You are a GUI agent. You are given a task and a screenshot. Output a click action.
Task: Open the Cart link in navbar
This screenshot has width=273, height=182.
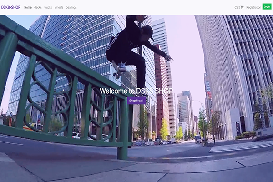(x=237, y=7)
